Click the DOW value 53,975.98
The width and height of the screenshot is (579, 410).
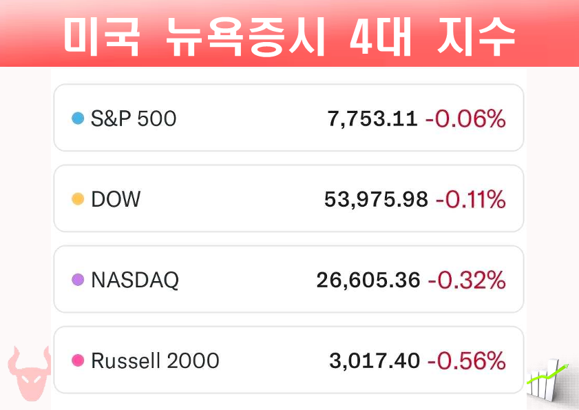coord(376,199)
